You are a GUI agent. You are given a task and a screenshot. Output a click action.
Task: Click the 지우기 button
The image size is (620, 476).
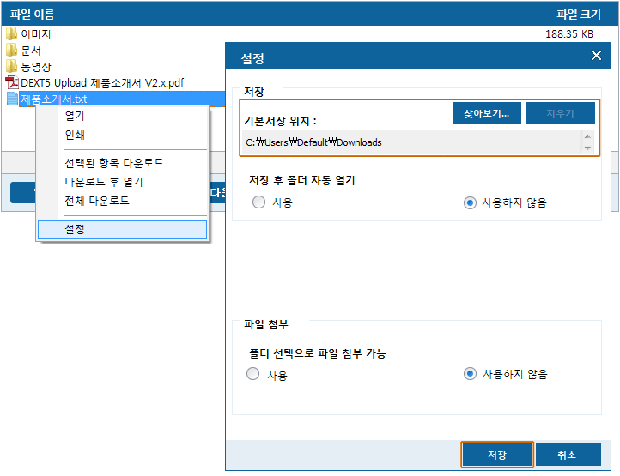[x=560, y=113]
